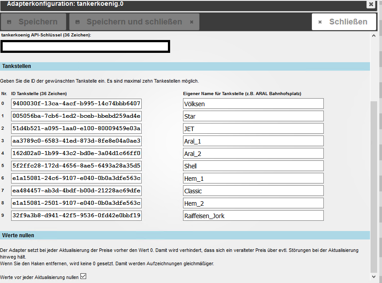Viewport: 382px width, 283px height.
Task: Click the tankerkoenig API-Schlüssel label
Action: coord(46,35)
